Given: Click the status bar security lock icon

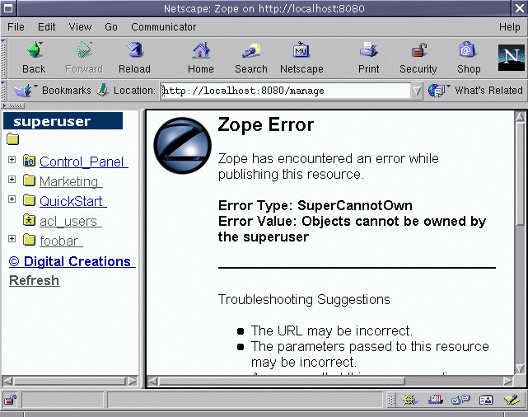Looking at the screenshot, I should [x=10, y=401].
